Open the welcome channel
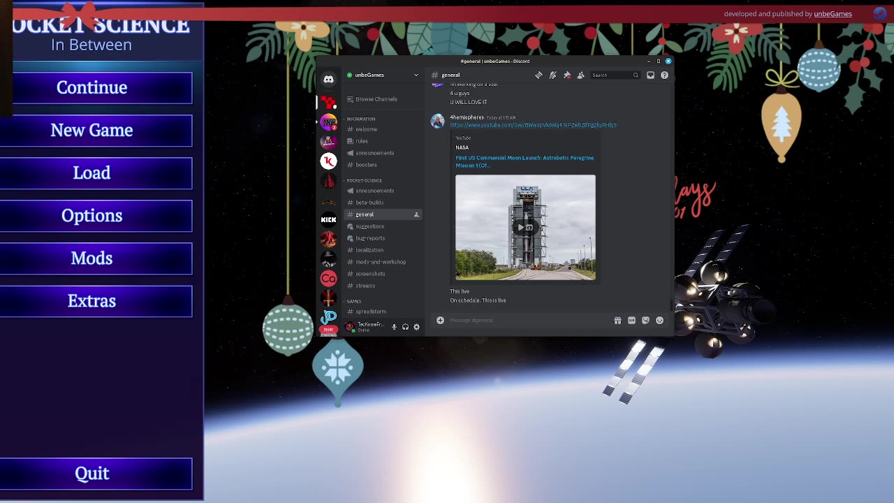894x503 pixels. coord(383,129)
